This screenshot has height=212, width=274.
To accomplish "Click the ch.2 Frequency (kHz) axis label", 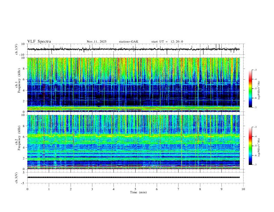I will point(18,138).
